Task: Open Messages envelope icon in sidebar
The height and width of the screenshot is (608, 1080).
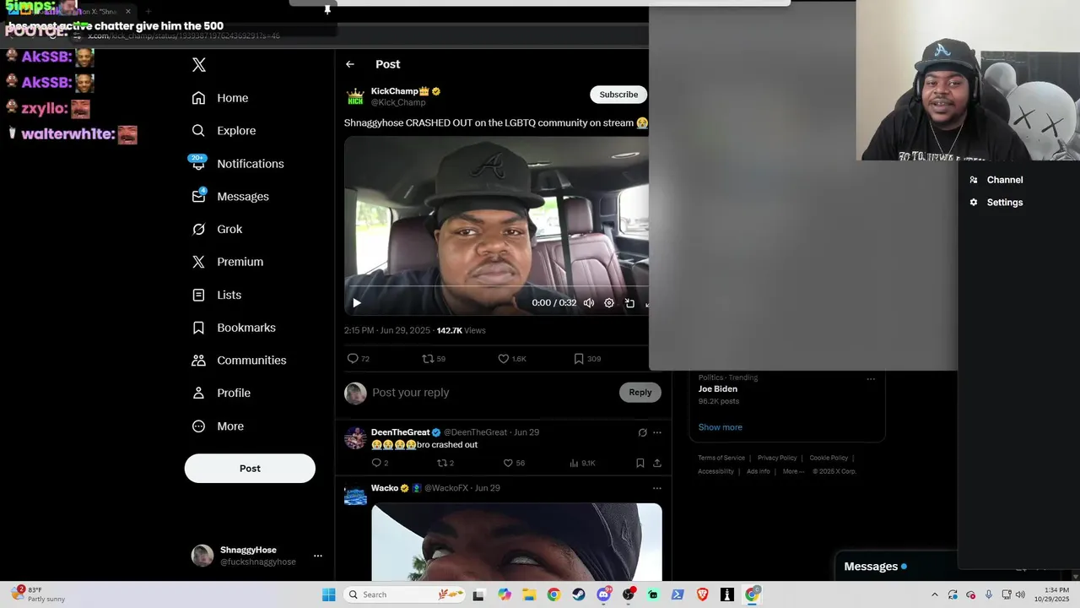Action: 199,196
